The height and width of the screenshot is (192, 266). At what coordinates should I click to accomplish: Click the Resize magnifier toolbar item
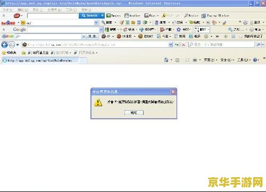point(191,16)
